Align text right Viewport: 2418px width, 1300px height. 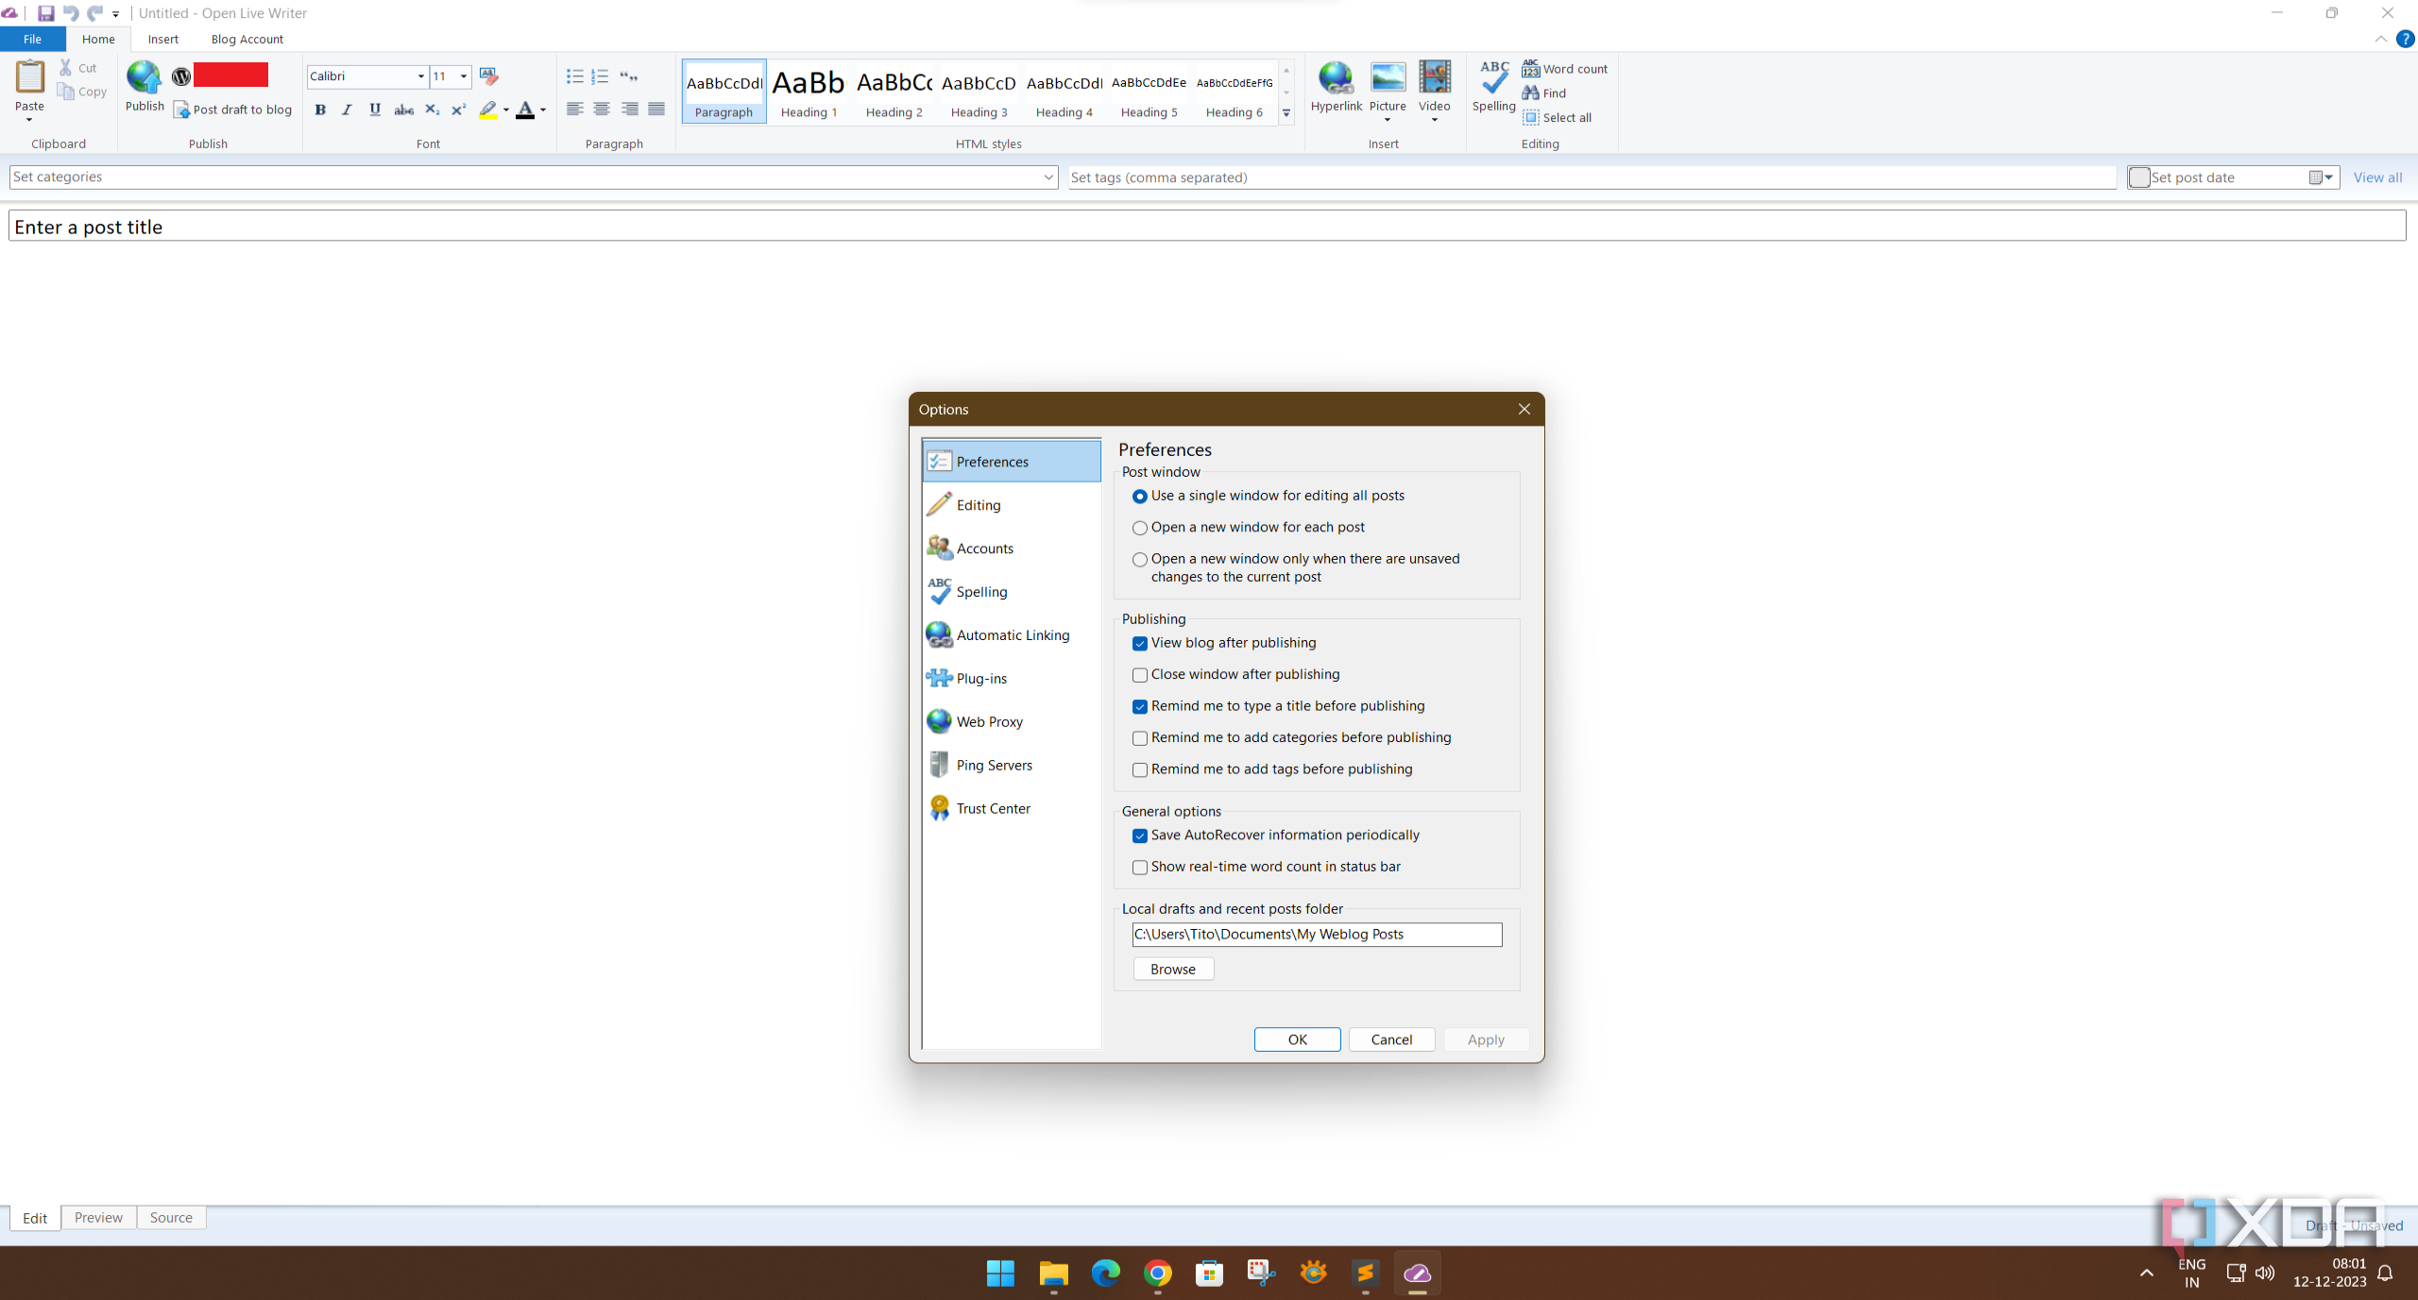point(629,110)
